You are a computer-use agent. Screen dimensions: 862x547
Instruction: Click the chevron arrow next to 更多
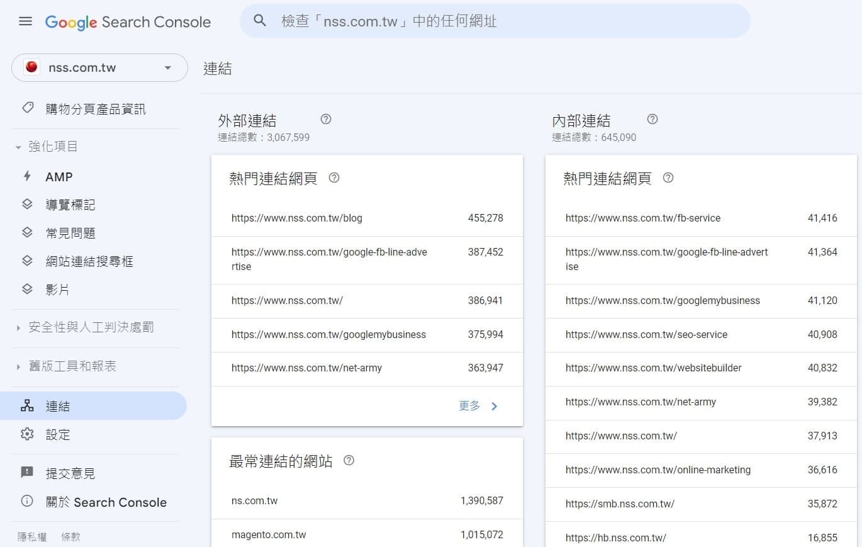click(x=494, y=406)
